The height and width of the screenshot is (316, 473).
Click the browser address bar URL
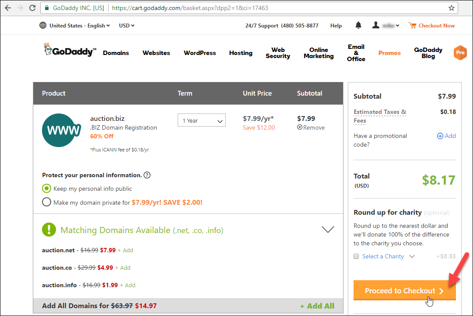point(190,8)
